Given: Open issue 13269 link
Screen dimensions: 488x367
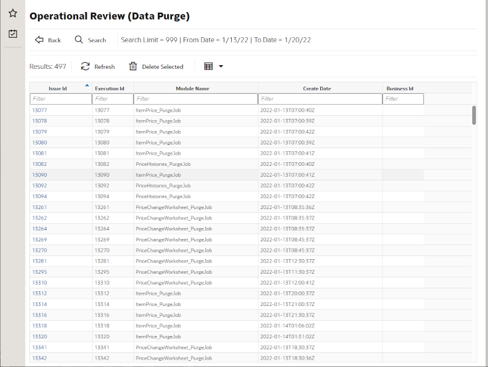Looking at the screenshot, I should click(x=40, y=240).
